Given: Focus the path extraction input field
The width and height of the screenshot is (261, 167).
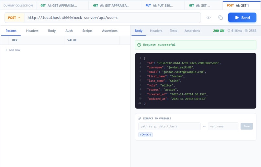Looking at the screenshot, I should (169, 126).
